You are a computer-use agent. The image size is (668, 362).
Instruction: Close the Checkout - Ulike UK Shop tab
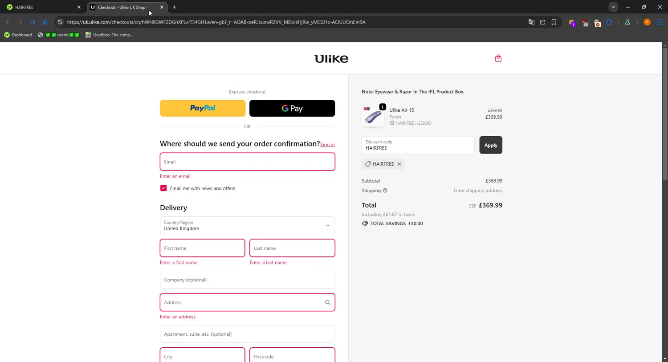point(162,7)
